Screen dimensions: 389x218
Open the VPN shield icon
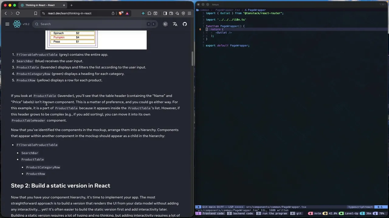coord(183,13)
